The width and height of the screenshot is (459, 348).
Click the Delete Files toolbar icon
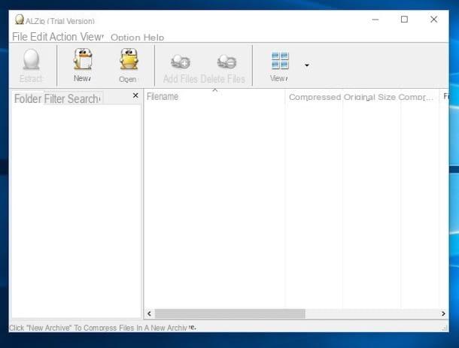click(x=226, y=62)
